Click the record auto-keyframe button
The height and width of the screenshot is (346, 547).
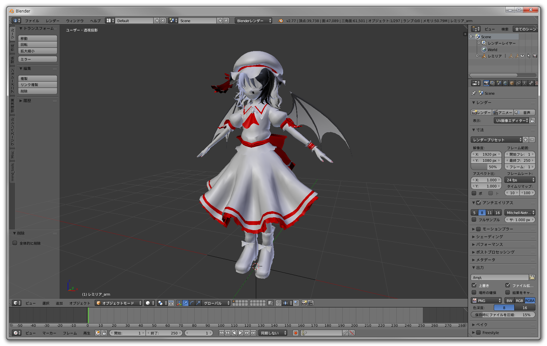click(x=296, y=333)
